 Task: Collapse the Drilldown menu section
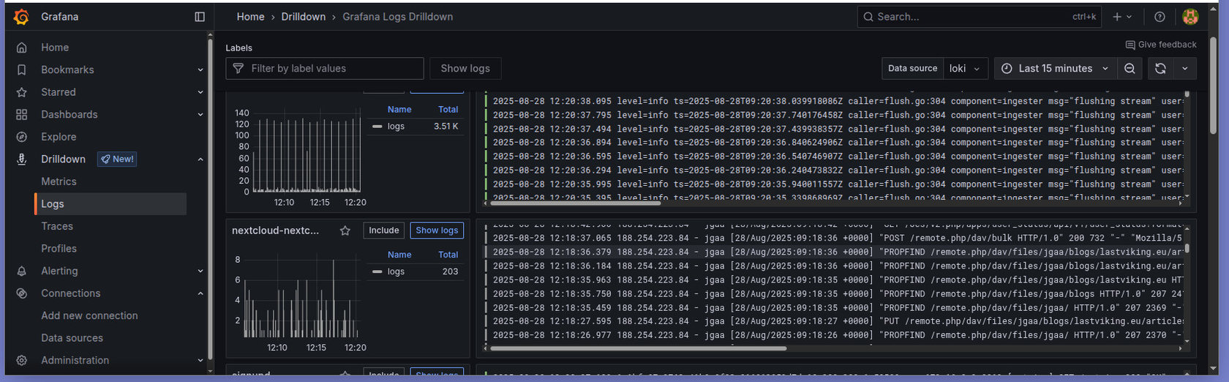(x=200, y=160)
